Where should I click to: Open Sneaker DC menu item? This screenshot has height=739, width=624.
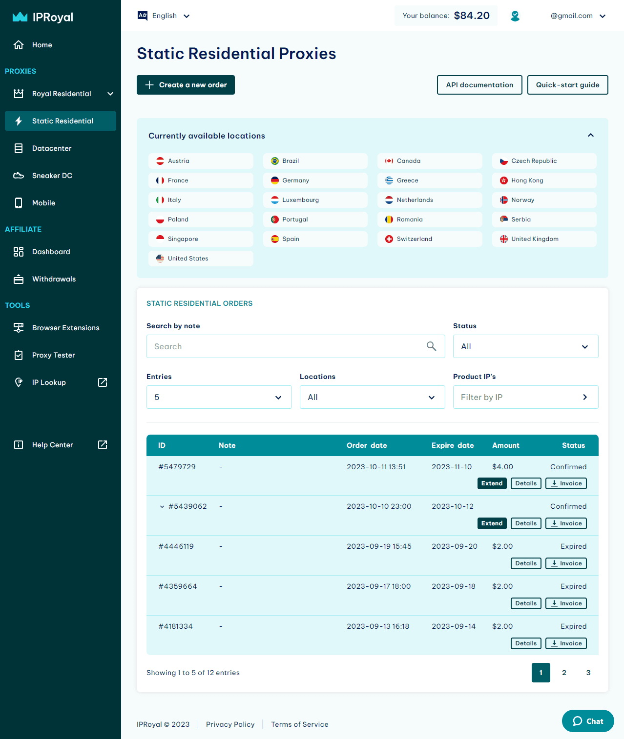(61, 176)
